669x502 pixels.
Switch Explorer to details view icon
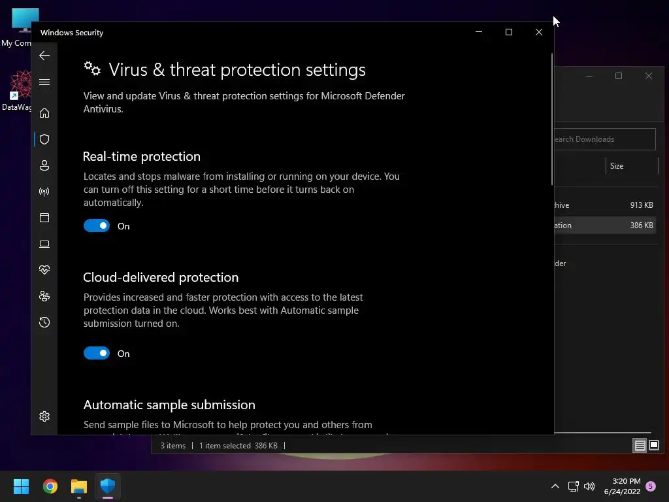pos(640,446)
